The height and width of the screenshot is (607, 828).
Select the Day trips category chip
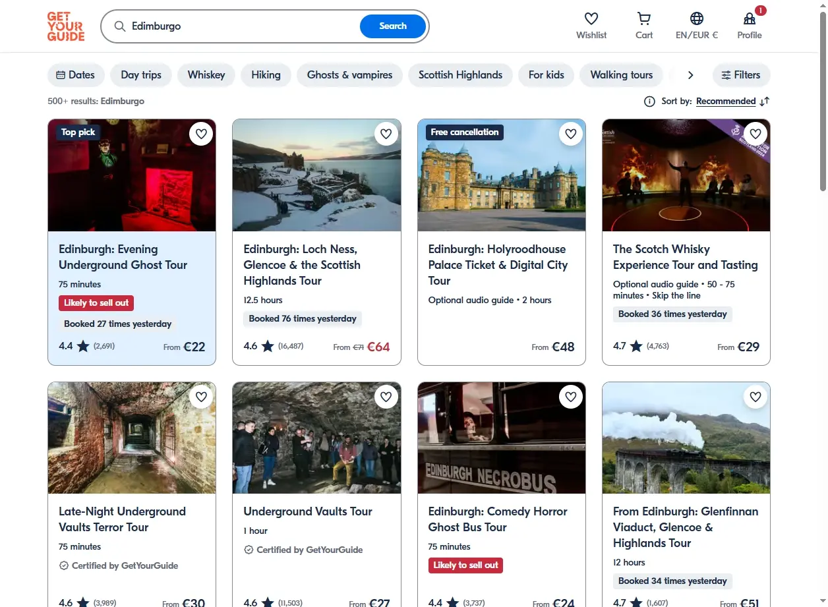[141, 75]
